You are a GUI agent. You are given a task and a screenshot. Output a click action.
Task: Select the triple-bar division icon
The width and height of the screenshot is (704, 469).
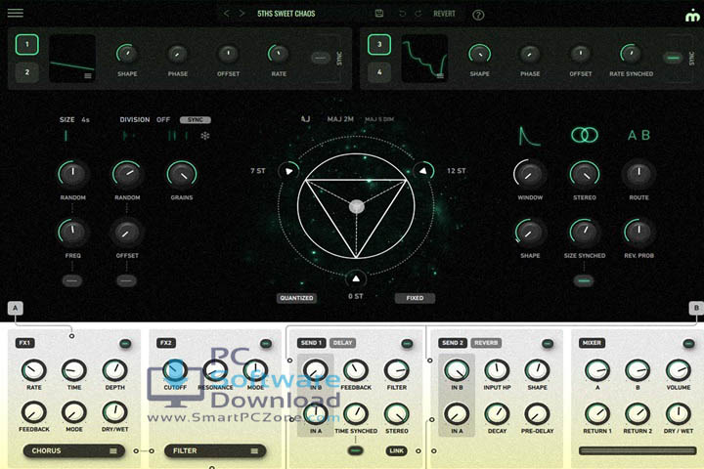(178, 136)
